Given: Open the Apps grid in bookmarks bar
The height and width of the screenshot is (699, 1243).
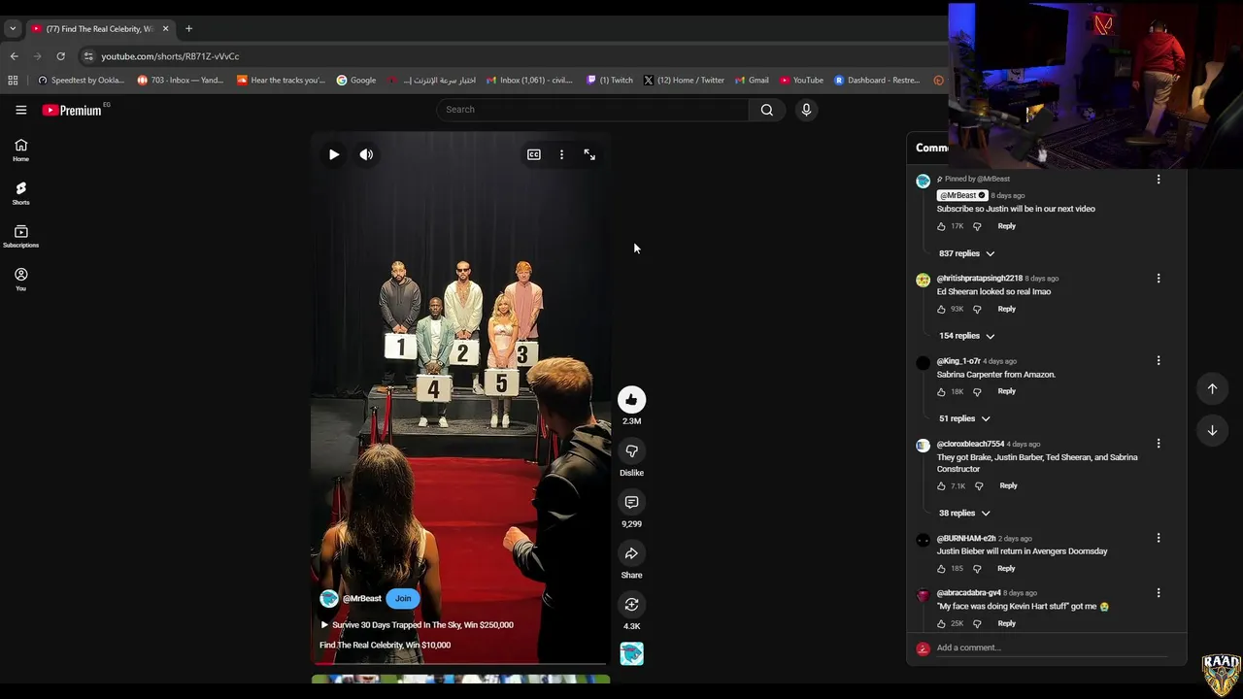Looking at the screenshot, I should click(x=13, y=81).
